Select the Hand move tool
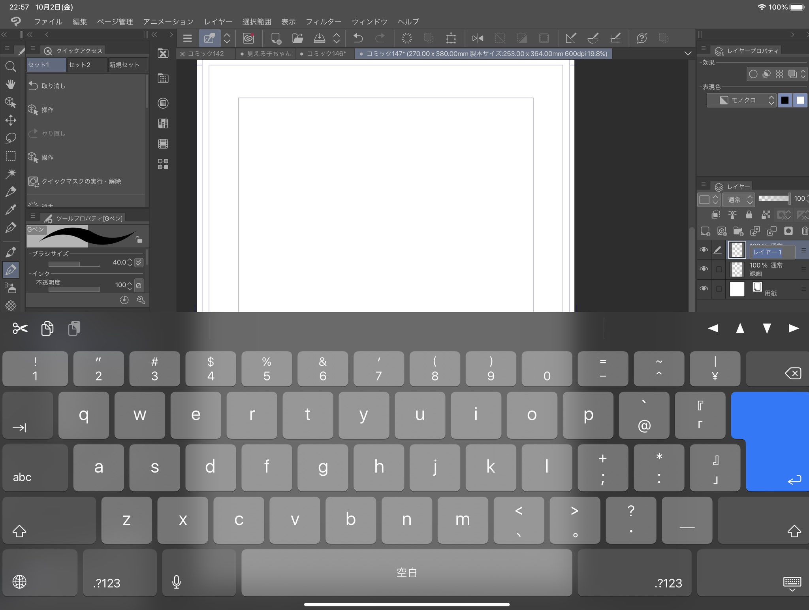This screenshot has height=610, width=809. 11,84
